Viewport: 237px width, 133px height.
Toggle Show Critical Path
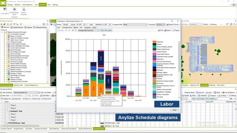tap(198, 99)
